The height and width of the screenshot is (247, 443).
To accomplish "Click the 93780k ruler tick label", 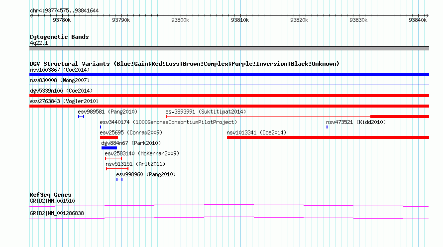I will 62,20.
